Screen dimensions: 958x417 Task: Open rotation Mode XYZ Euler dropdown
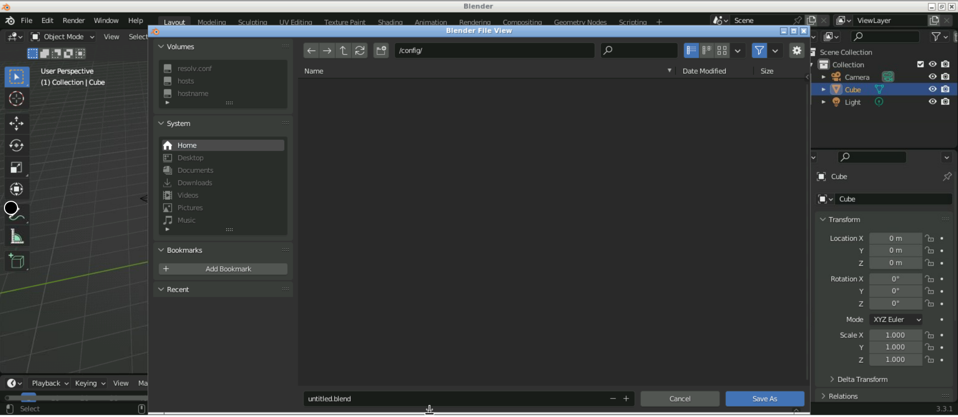pyautogui.click(x=896, y=320)
